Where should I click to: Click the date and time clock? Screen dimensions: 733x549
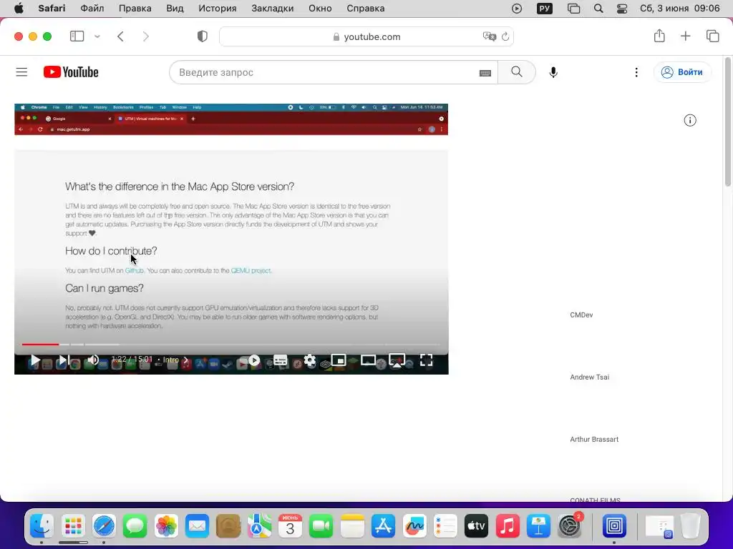(x=680, y=9)
